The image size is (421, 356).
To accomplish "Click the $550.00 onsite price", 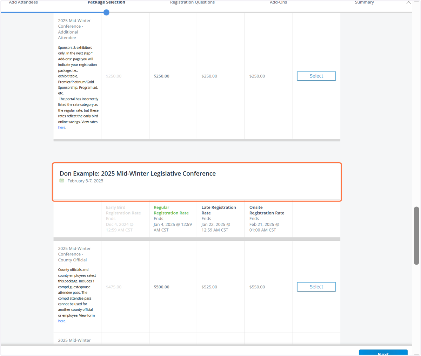I will click(x=257, y=287).
